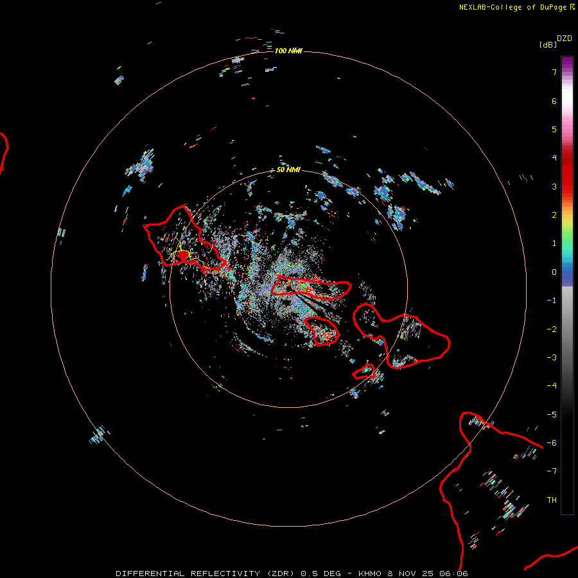Click the 50 NMI range ring label
The image size is (578, 578).
pos(288,170)
